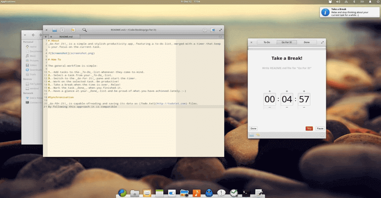Click the minutes field showing 04
This screenshot has width=381, height=198.
coord(287,99)
